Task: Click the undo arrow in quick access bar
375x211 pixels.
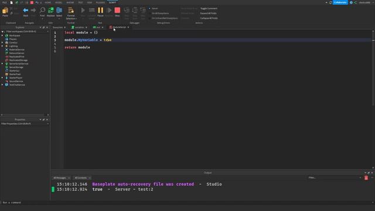Action: point(37,2)
